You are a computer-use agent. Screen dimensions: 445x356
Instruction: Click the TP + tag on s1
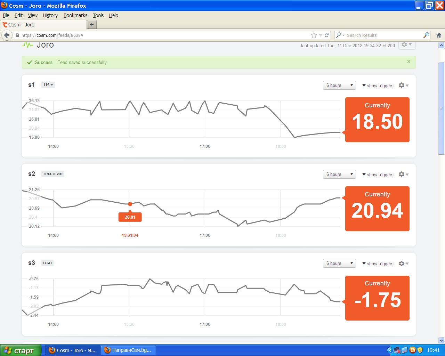click(x=48, y=84)
